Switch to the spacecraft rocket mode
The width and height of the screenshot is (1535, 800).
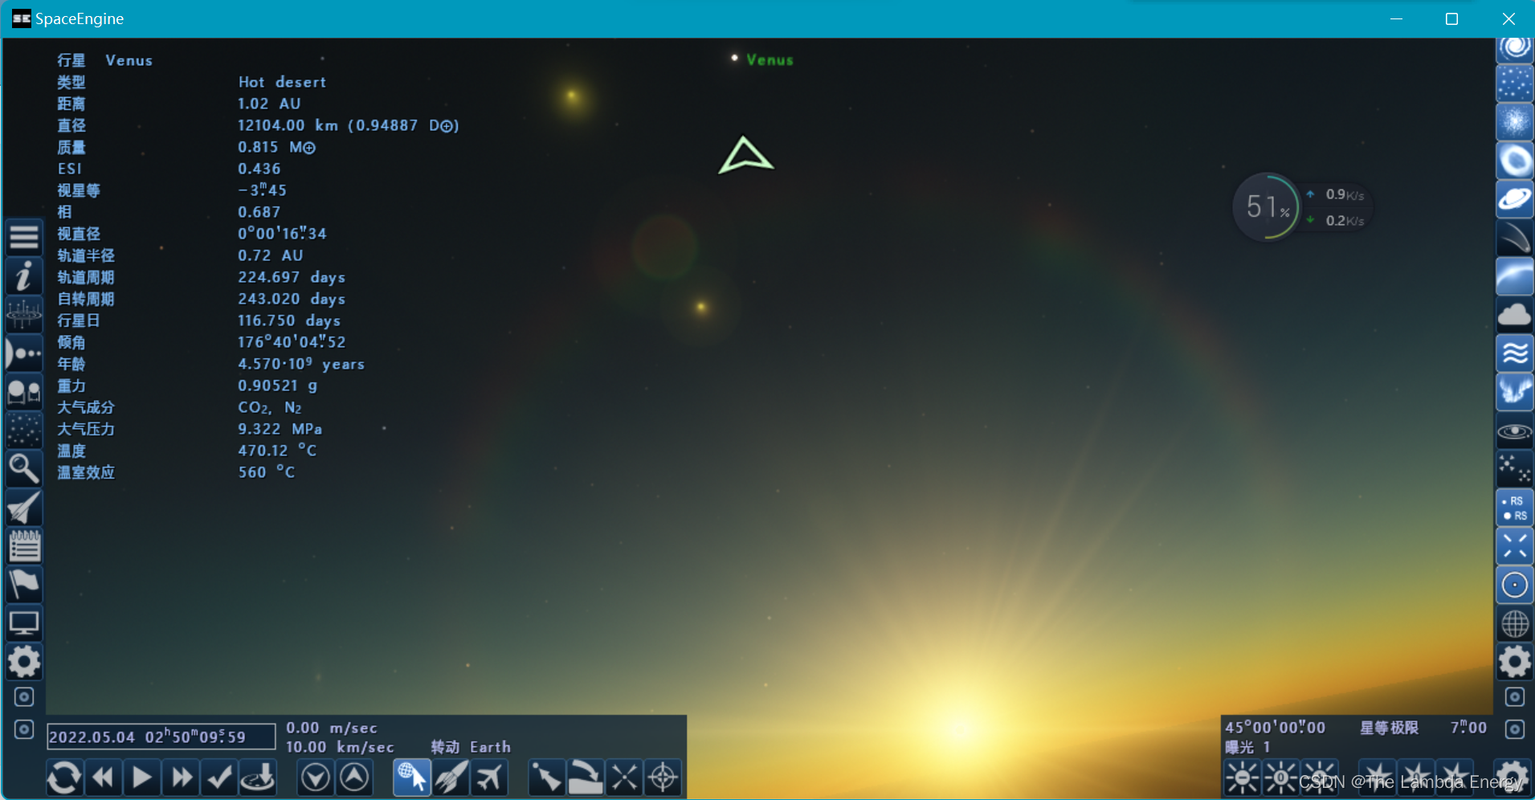(x=451, y=778)
